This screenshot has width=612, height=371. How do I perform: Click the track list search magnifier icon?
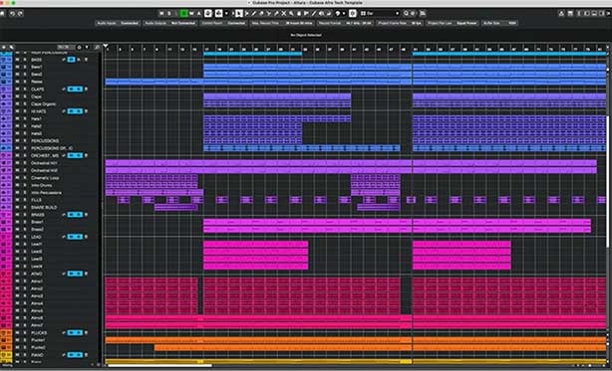(11, 47)
